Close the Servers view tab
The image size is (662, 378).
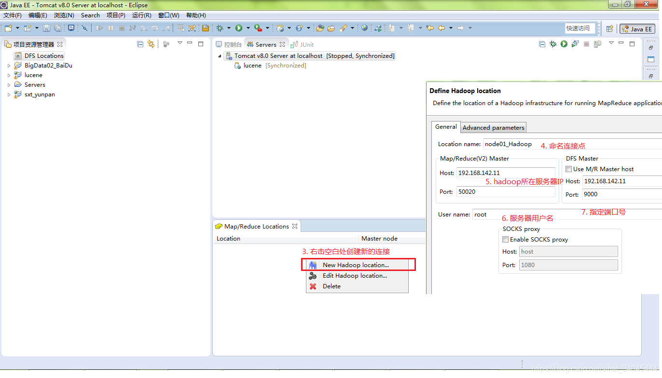(x=283, y=44)
